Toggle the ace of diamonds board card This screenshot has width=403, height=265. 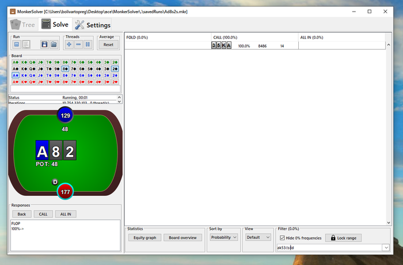[16, 75]
